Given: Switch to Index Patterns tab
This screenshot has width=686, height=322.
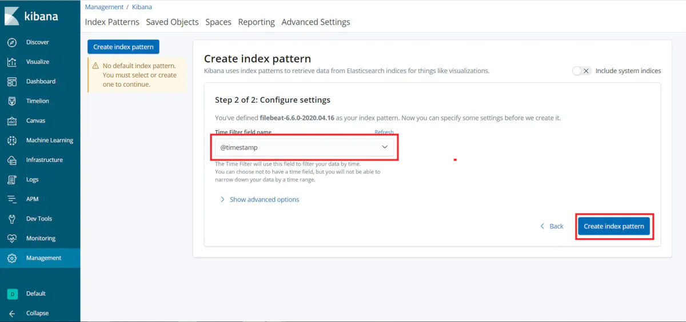Looking at the screenshot, I should point(112,22).
